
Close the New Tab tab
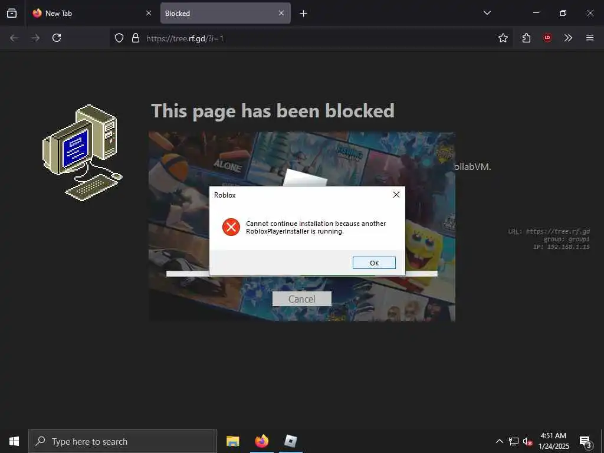(149, 13)
